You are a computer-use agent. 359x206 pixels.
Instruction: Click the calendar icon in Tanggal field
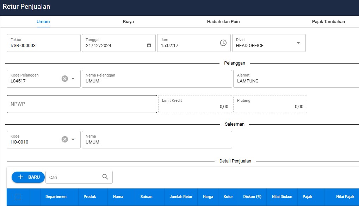149,45
